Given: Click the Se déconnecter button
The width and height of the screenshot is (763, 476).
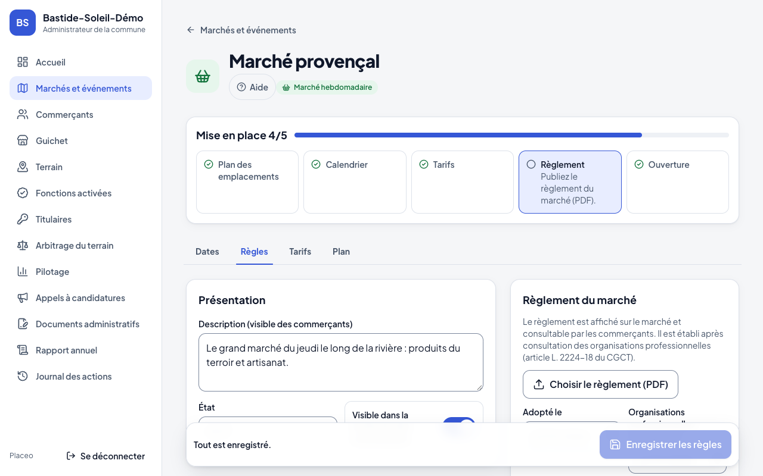Looking at the screenshot, I should pyautogui.click(x=106, y=456).
